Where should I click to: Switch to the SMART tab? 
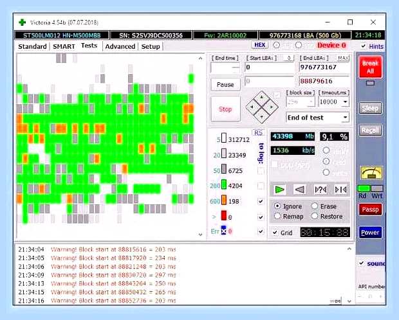(x=64, y=46)
